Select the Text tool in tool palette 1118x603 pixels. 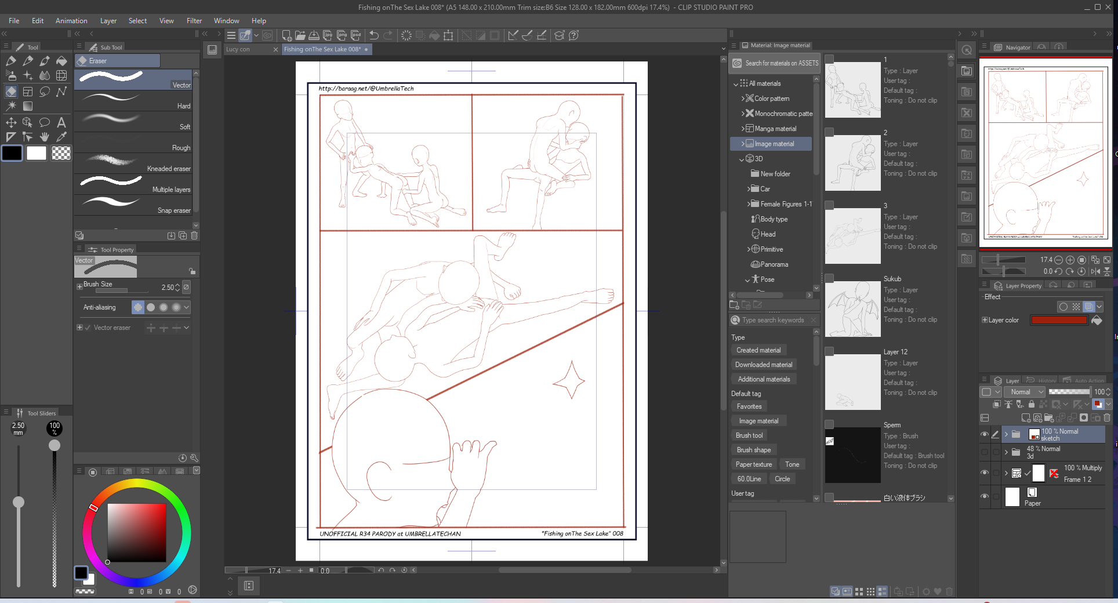point(61,122)
